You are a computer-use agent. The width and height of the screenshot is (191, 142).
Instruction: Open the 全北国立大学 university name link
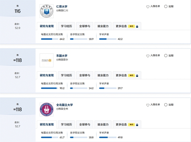(x=65, y=105)
